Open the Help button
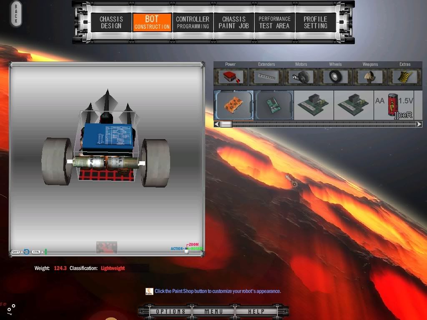This screenshot has height=320, width=427. [256, 311]
